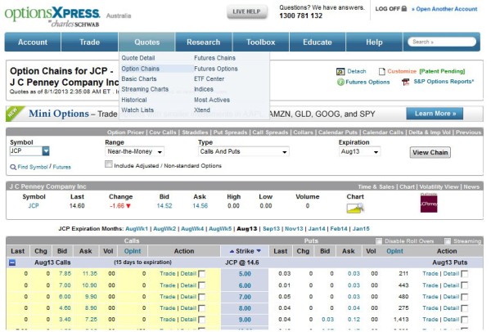Open the Account menu
The width and height of the screenshot is (491, 332).
pyautogui.click(x=33, y=42)
